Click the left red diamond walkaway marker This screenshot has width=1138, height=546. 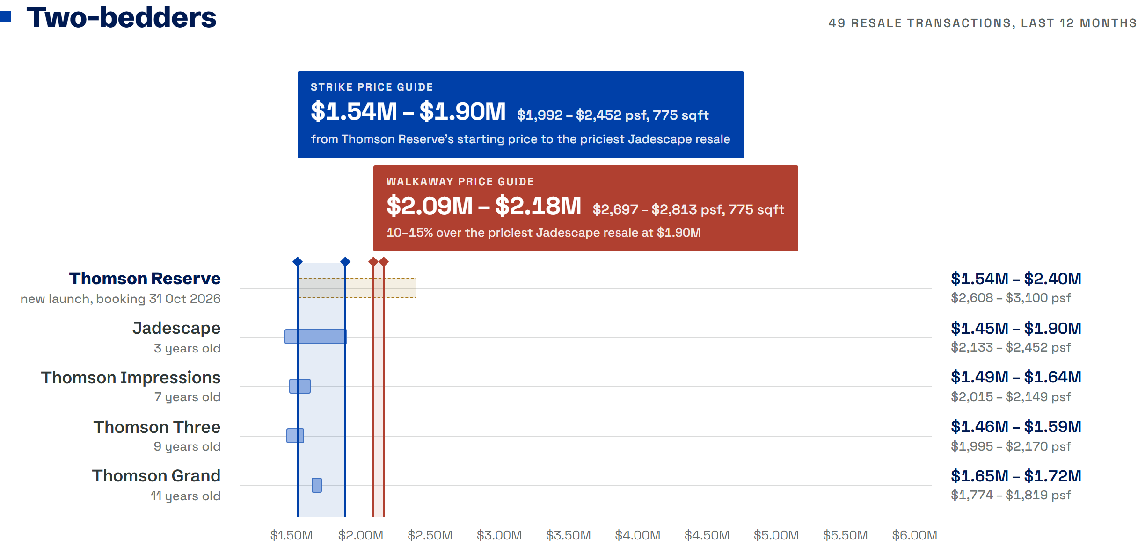point(373,262)
